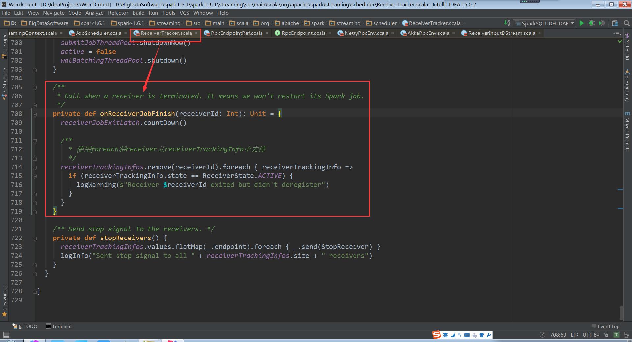Click cursor position 708:63 indicator

[558, 335]
